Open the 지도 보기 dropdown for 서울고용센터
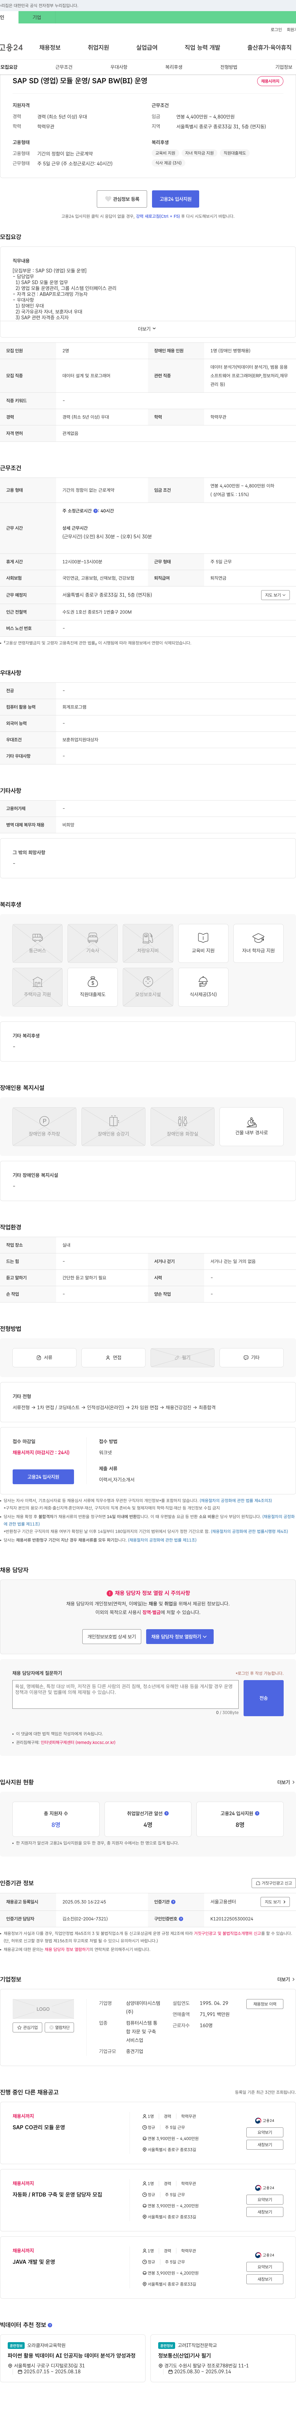Screen dimensions: 296x2410 point(274,1902)
